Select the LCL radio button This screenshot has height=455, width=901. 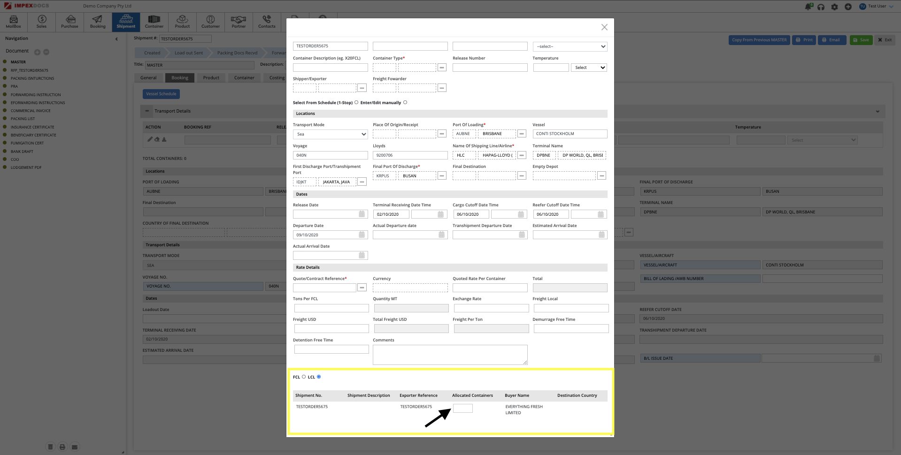[x=319, y=377]
